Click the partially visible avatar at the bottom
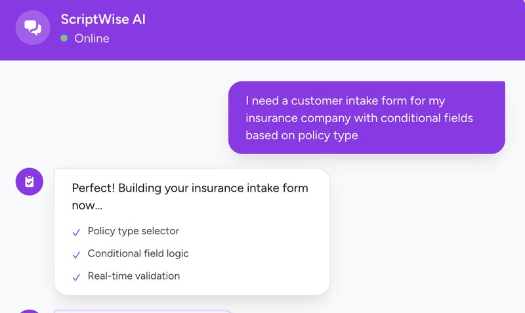 (30, 310)
